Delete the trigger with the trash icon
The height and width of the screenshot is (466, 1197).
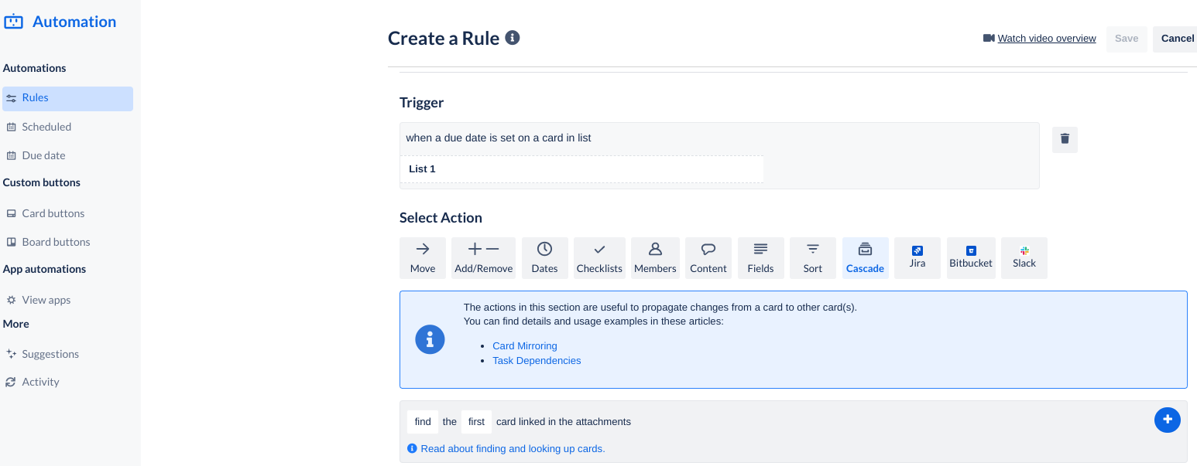1065,139
